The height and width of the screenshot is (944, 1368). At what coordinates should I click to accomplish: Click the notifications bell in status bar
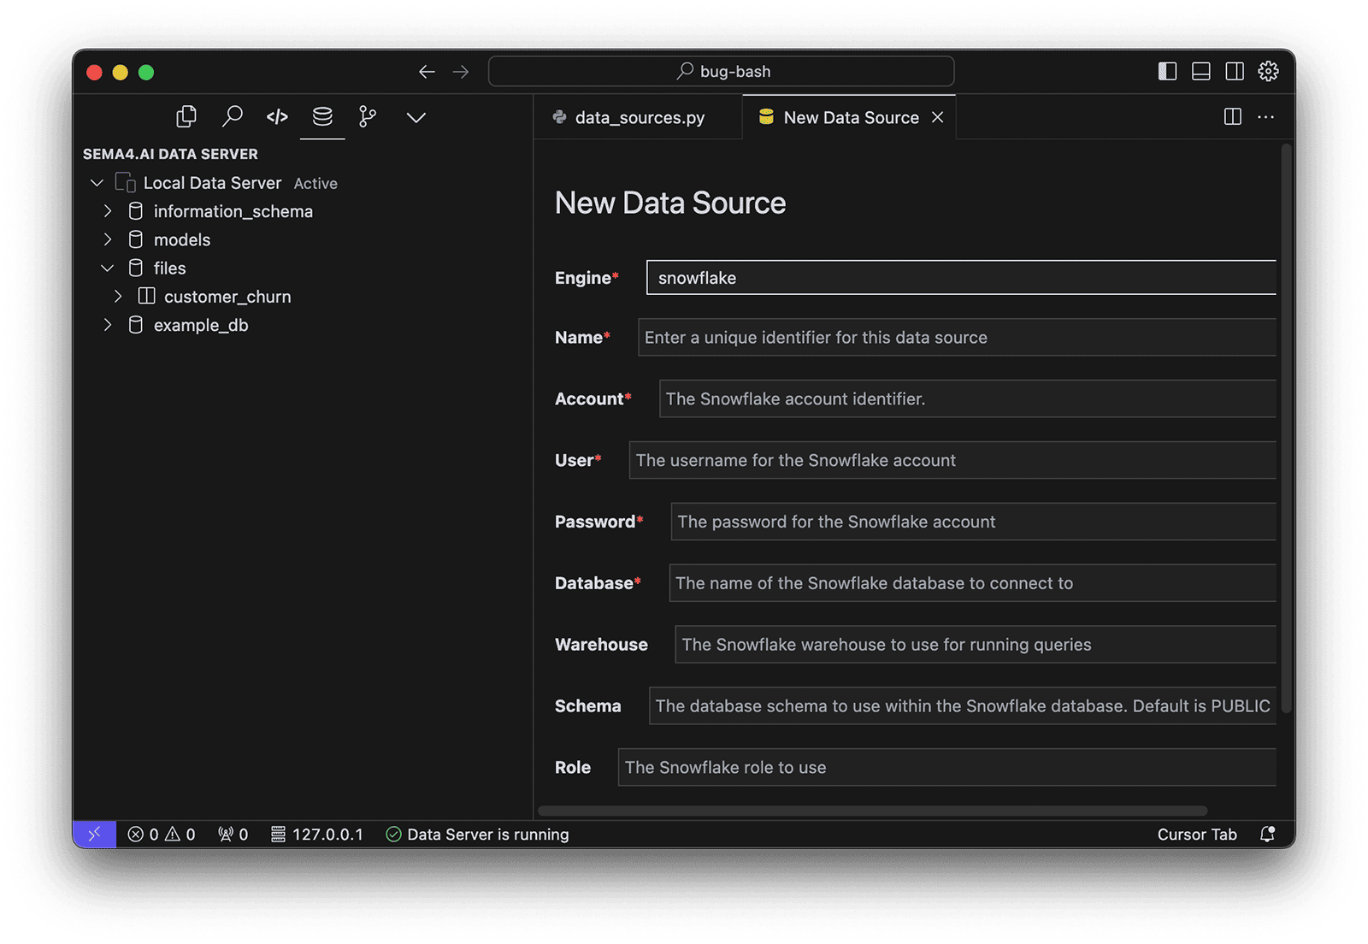pos(1268,834)
